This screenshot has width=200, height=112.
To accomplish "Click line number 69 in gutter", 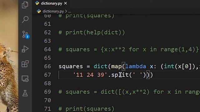I will [x=47, y=92].
